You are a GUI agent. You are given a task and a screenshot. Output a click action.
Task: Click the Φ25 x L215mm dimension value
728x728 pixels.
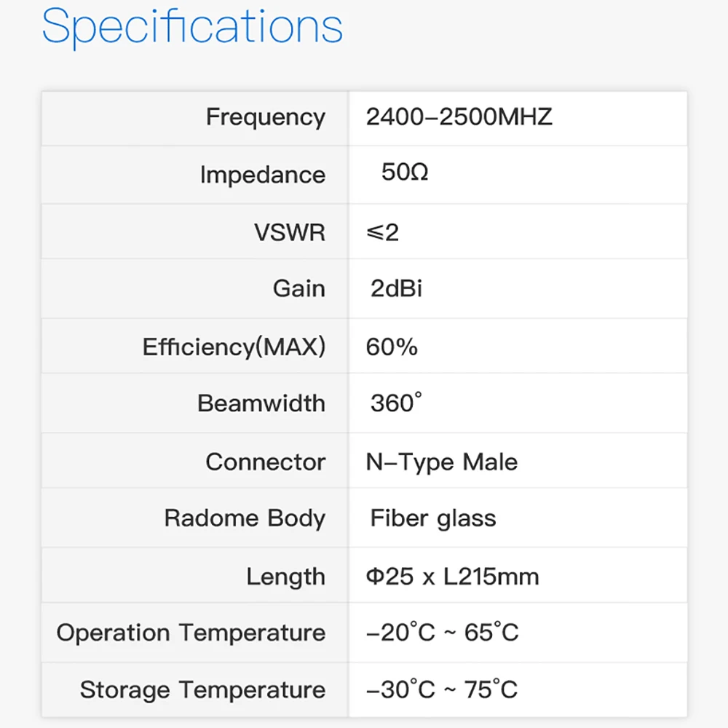click(452, 577)
